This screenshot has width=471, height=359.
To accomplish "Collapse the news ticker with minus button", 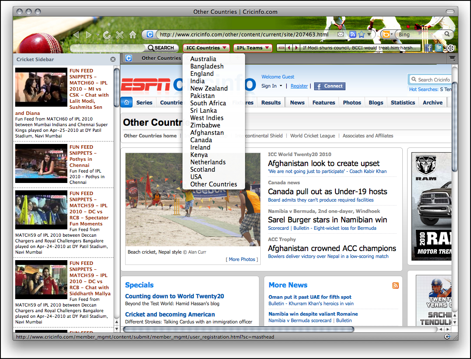I will (281, 48).
